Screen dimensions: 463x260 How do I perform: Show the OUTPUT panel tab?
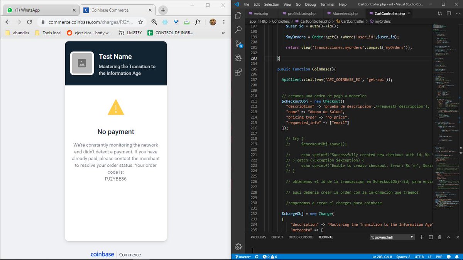tap(277, 237)
